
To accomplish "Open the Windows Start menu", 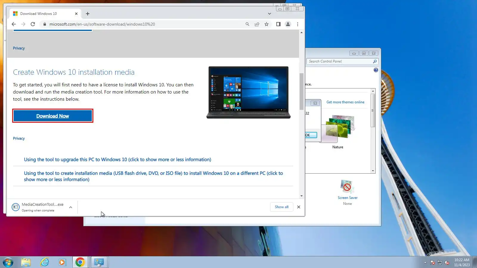I will coord(8,262).
